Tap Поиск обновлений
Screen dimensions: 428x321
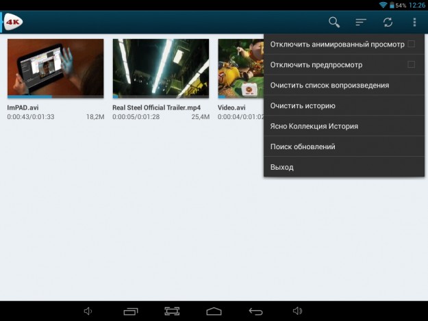(302, 147)
